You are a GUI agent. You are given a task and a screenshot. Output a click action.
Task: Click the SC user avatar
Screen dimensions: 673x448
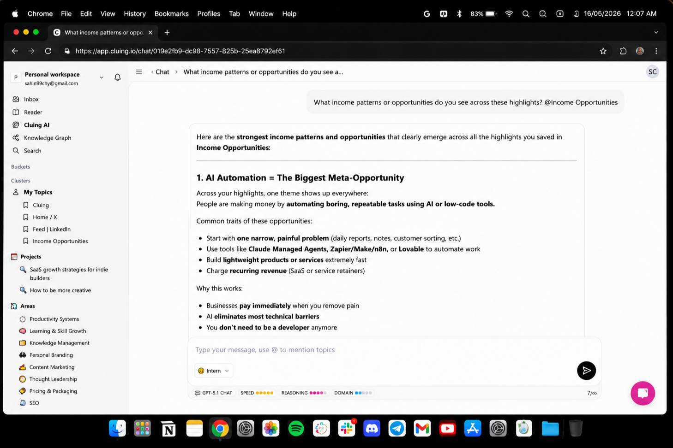tap(652, 72)
